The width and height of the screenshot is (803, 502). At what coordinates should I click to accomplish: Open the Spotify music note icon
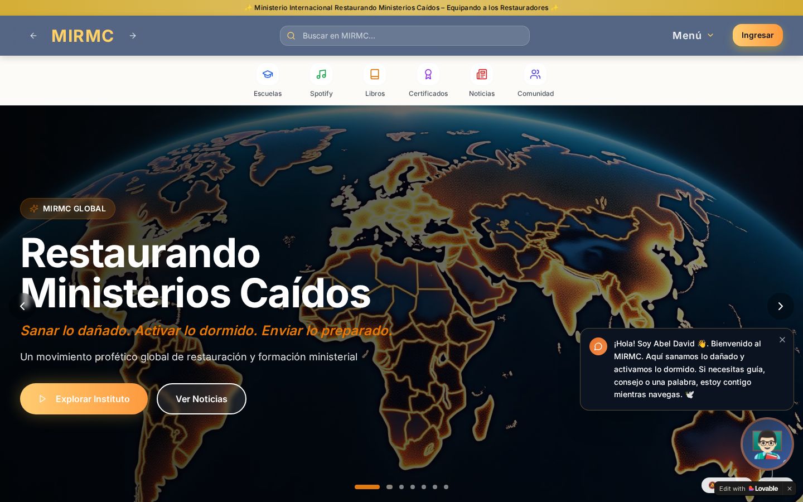pyautogui.click(x=321, y=74)
